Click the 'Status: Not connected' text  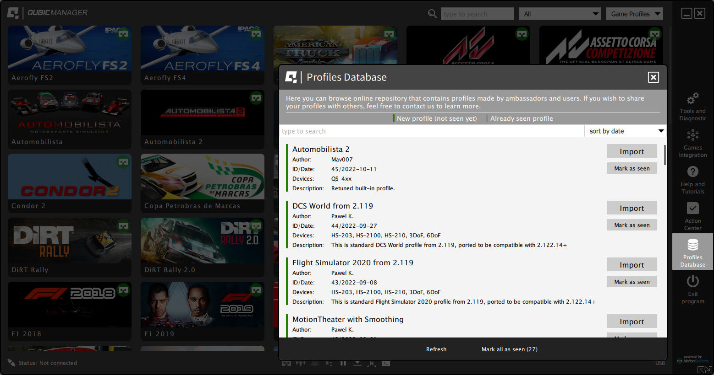tap(48, 363)
